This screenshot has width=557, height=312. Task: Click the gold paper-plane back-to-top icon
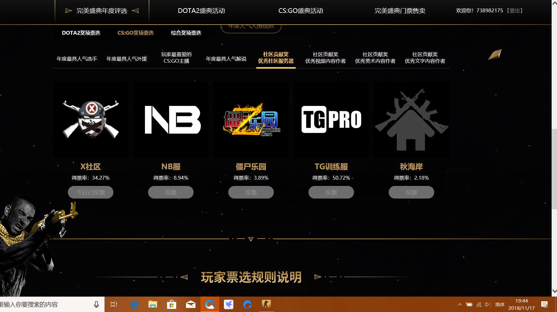click(495, 54)
